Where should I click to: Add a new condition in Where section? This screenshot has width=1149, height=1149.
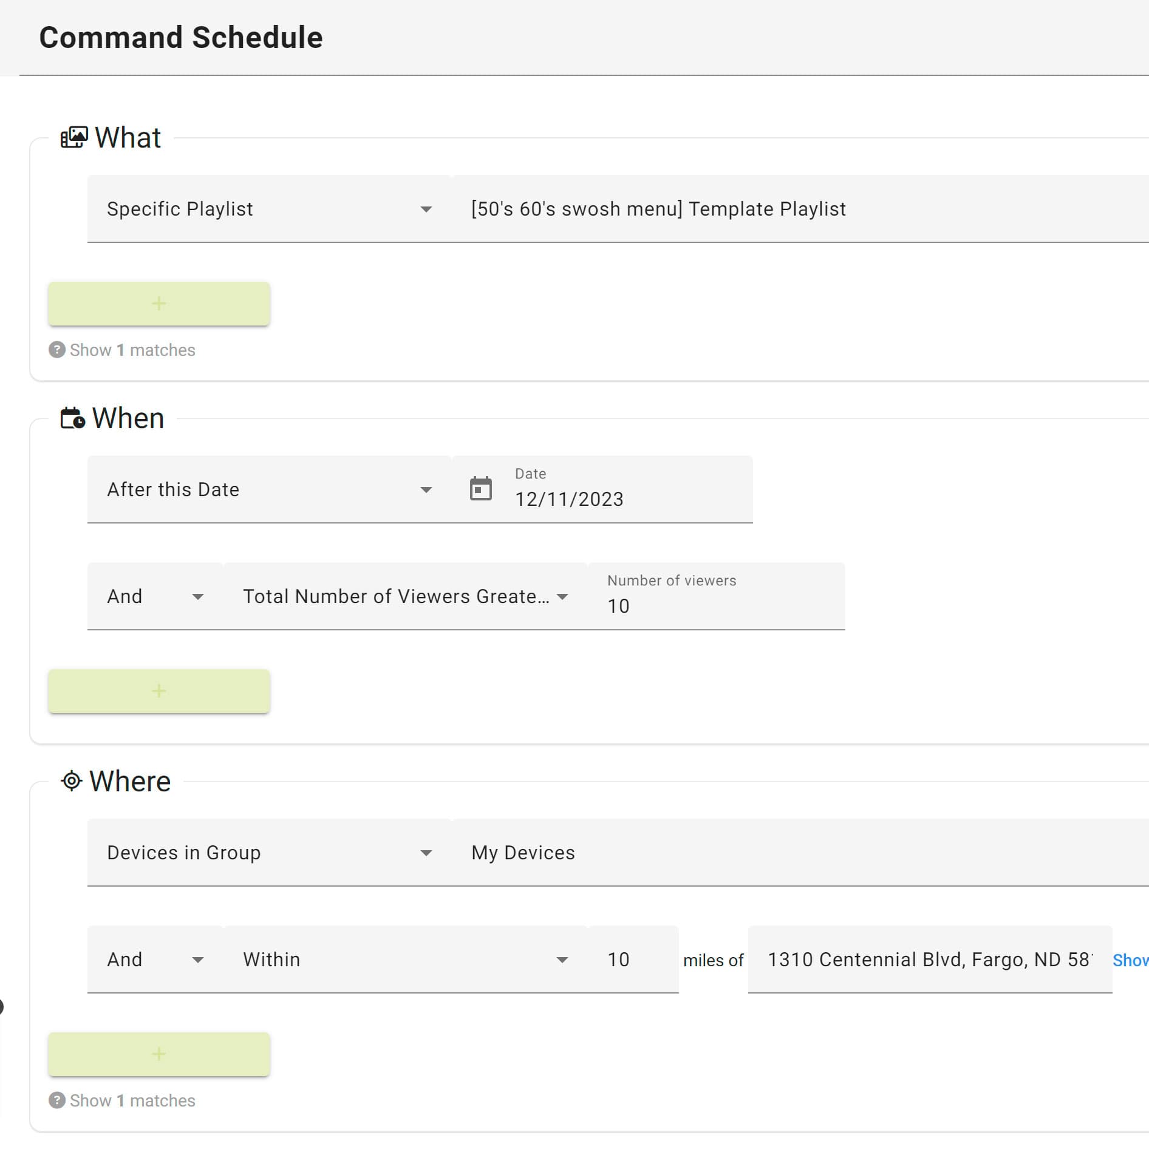[x=159, y=1054]
